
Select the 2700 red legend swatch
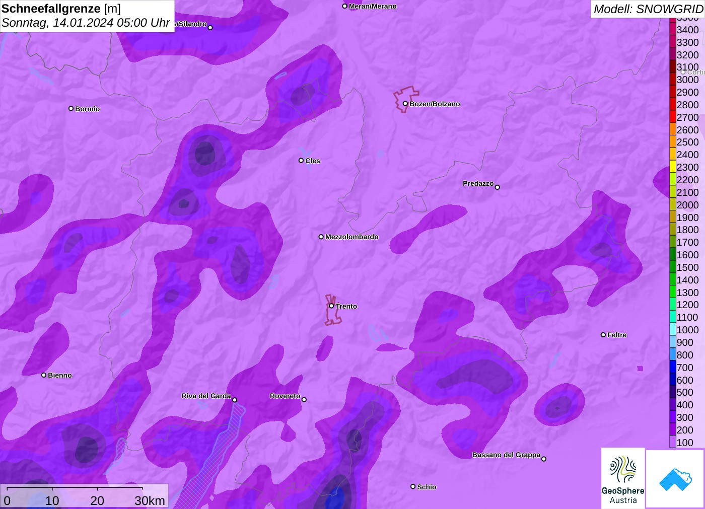pos(673,117)
